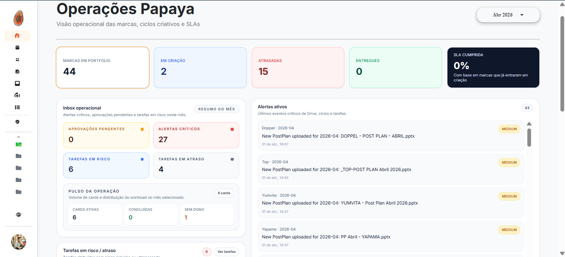565x257 pixels.
Task: Toggle the Aprovações Pendentes status dot
Action: click(142, 128)
